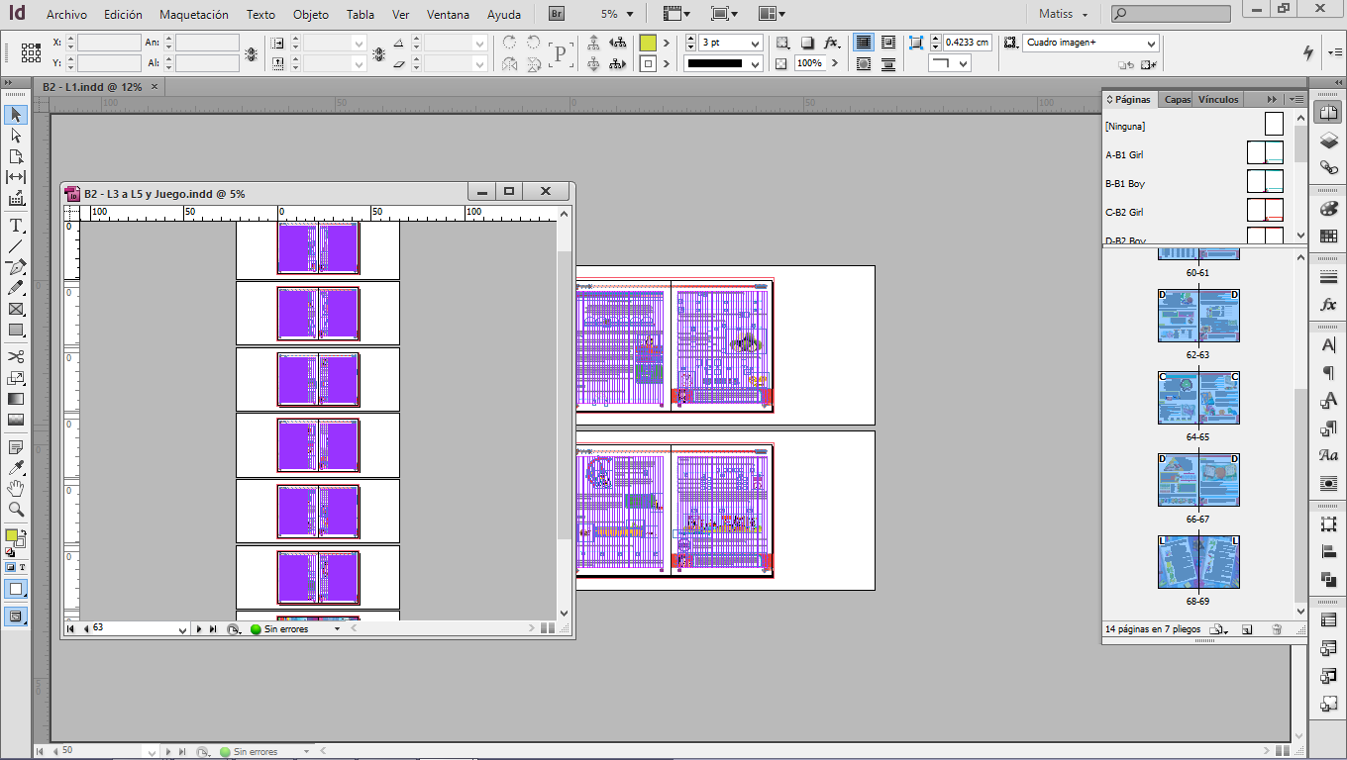Click the fill color swatch in control bar
Image resolution: width=1347 pixels, height=760 pixels.
(646, 42)
